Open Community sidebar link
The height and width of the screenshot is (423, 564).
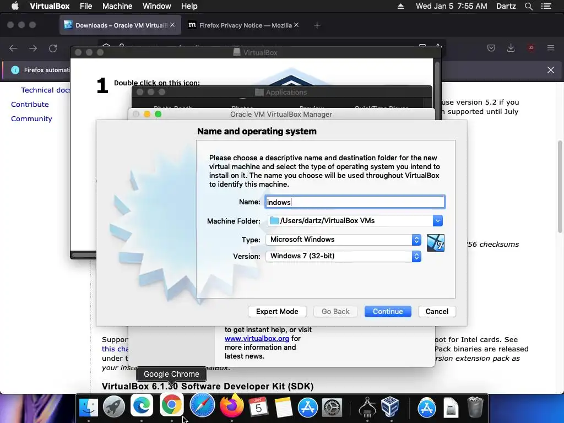click(x=31, y=119)
